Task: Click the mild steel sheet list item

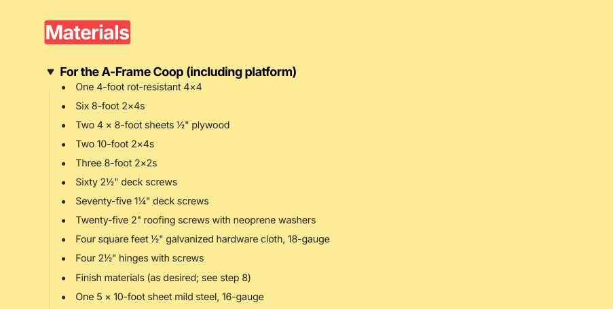Action: tap(170, 297)
